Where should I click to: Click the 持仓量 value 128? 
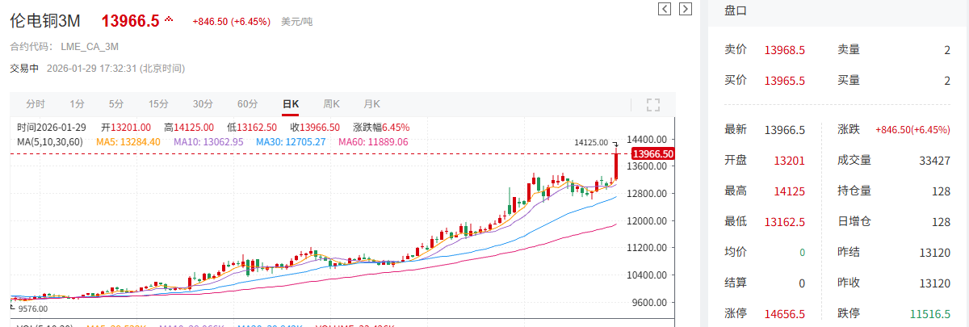click(942, 191)
